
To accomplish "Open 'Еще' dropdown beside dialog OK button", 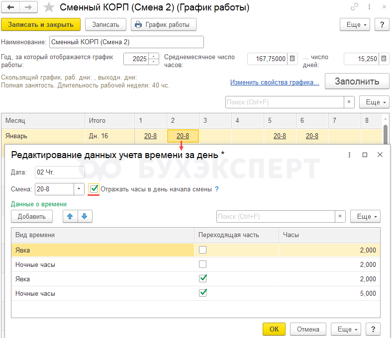I will pyautogui.click(x=347, y=329).
